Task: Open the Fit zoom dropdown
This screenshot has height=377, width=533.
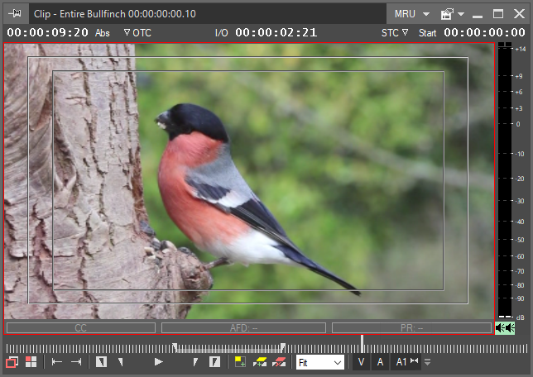Action: (319, 362)
